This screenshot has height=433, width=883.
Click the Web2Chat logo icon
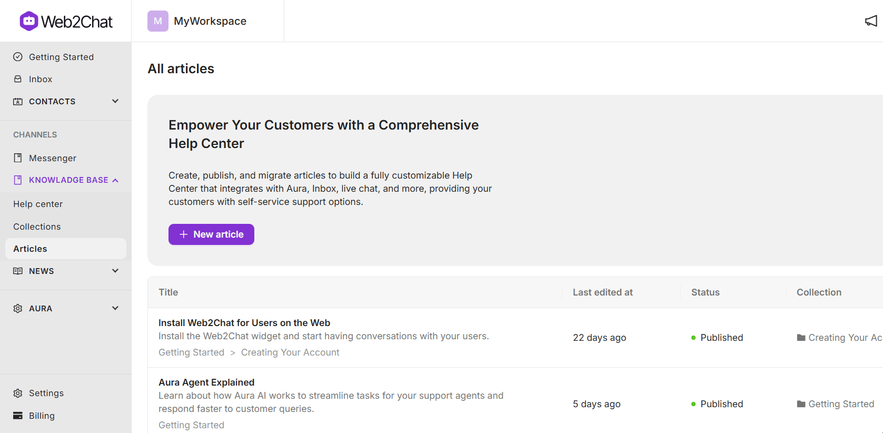[29, 21]
